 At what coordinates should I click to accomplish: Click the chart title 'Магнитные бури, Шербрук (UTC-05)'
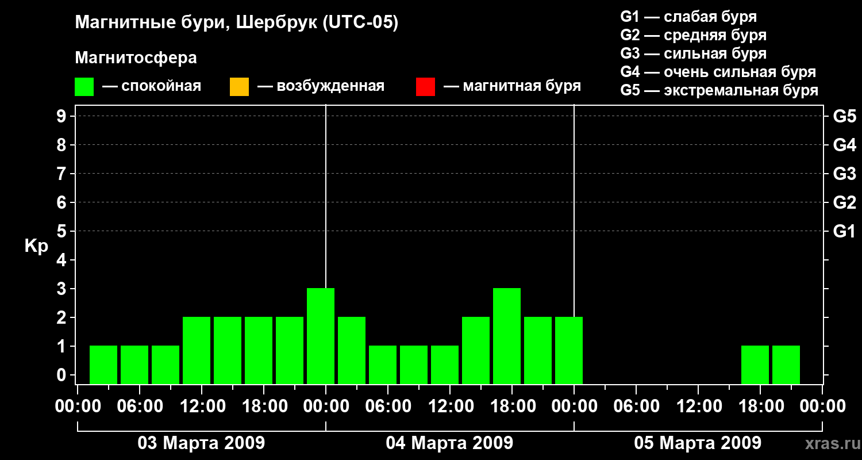click(236, 23)
